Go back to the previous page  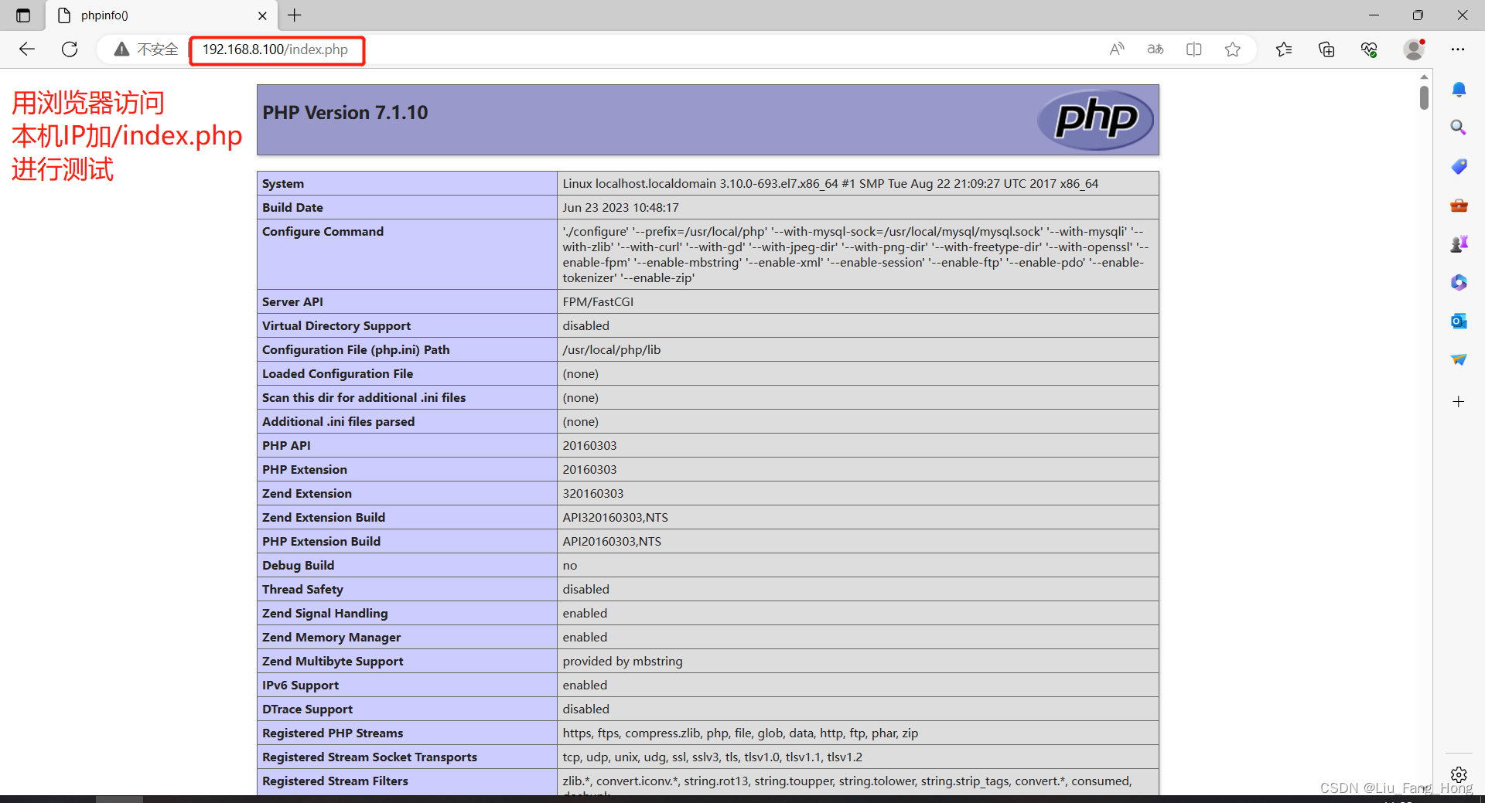point(27,49)
